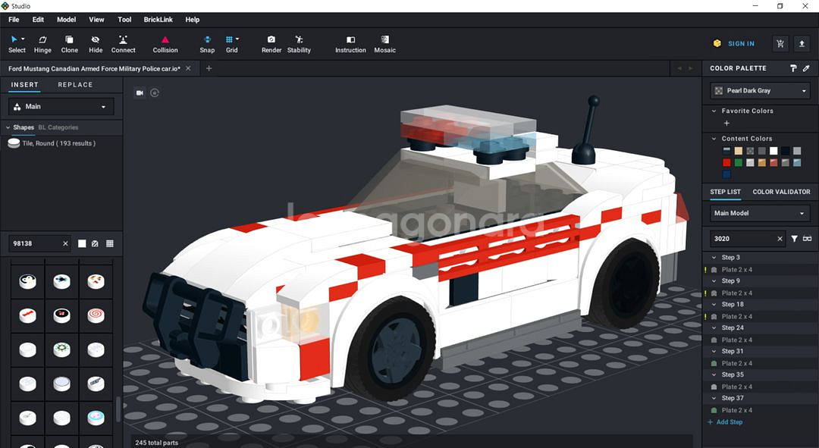Switch to the Color Validator tab

781,192
